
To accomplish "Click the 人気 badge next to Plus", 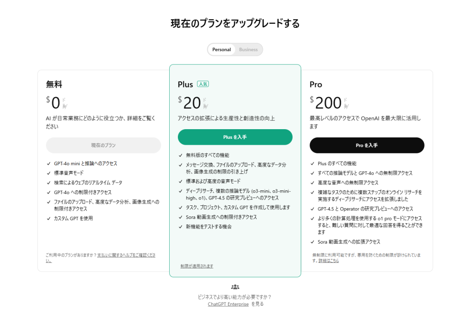I will [x=203, y=84].
